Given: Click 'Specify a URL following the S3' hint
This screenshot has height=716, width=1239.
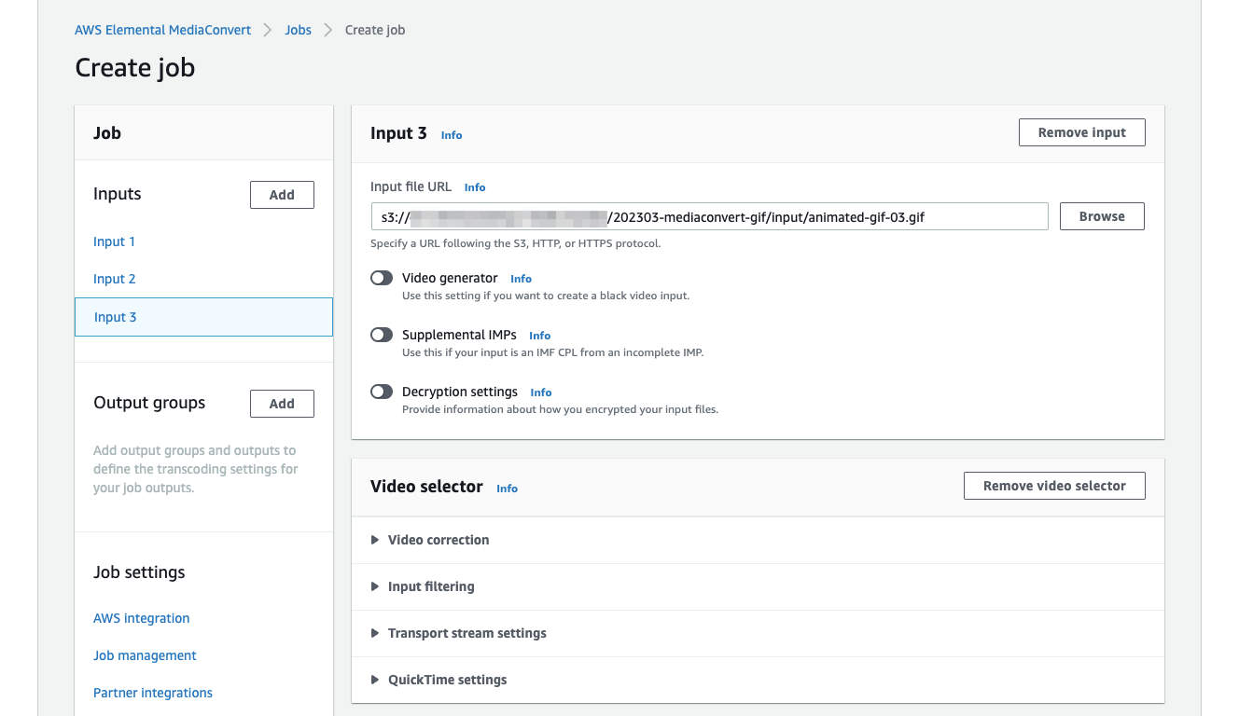Looking at the screenshot, I should click(x=515, y=243).
